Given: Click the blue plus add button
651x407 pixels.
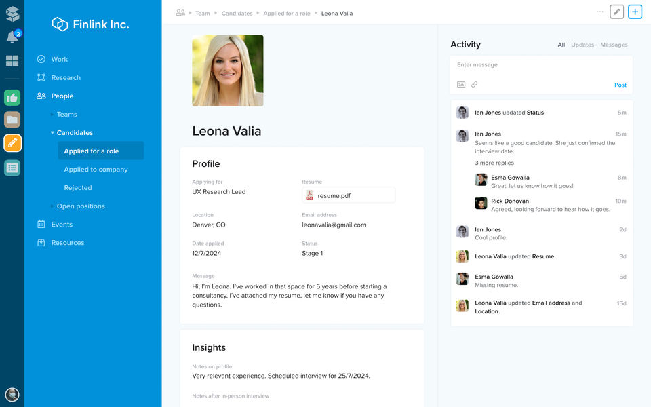Looking at the screenshot, I should point(635,12).
